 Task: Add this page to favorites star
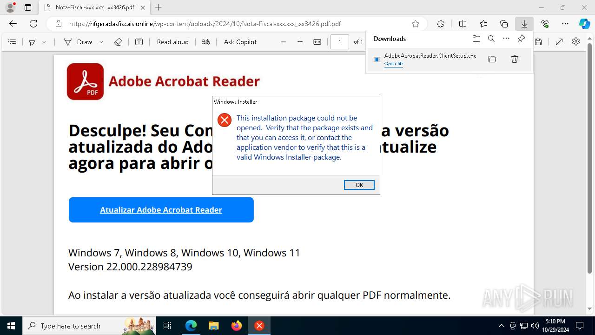coord(416,24)
